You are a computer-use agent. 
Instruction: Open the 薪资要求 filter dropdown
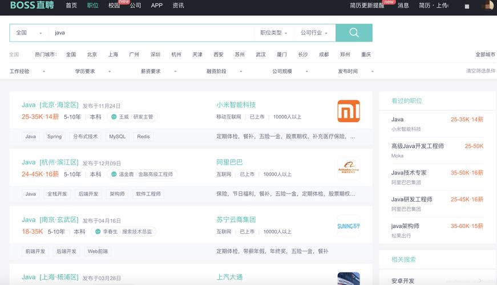pos(159,72)
